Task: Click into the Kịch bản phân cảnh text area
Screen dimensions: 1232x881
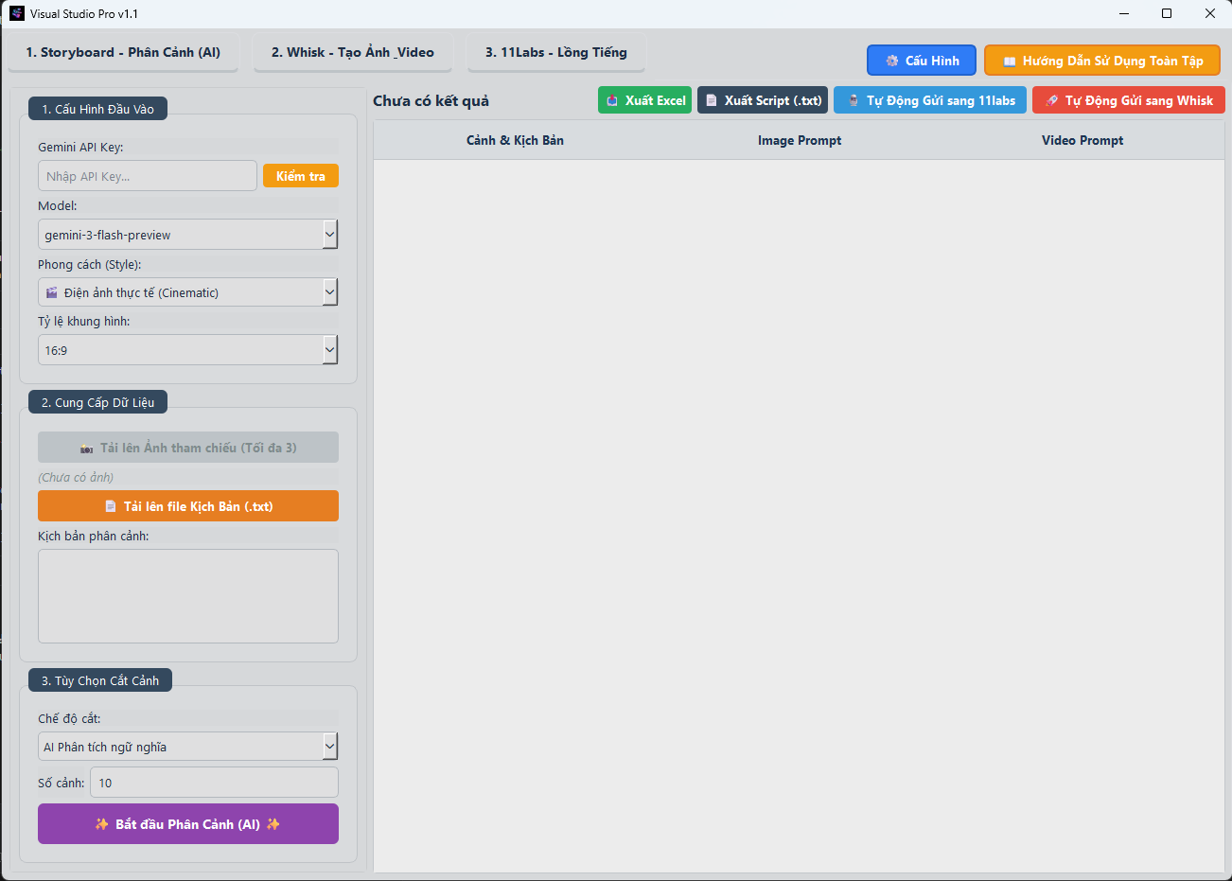Action: click(x=188, y=596)
